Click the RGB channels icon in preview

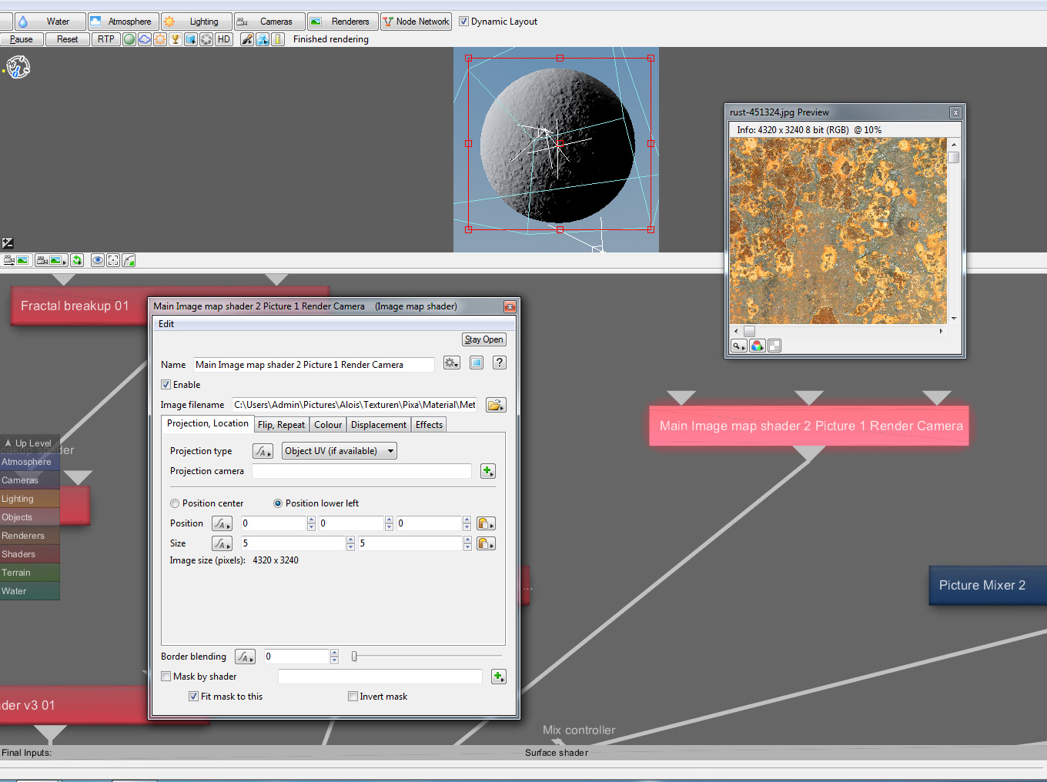758,346
